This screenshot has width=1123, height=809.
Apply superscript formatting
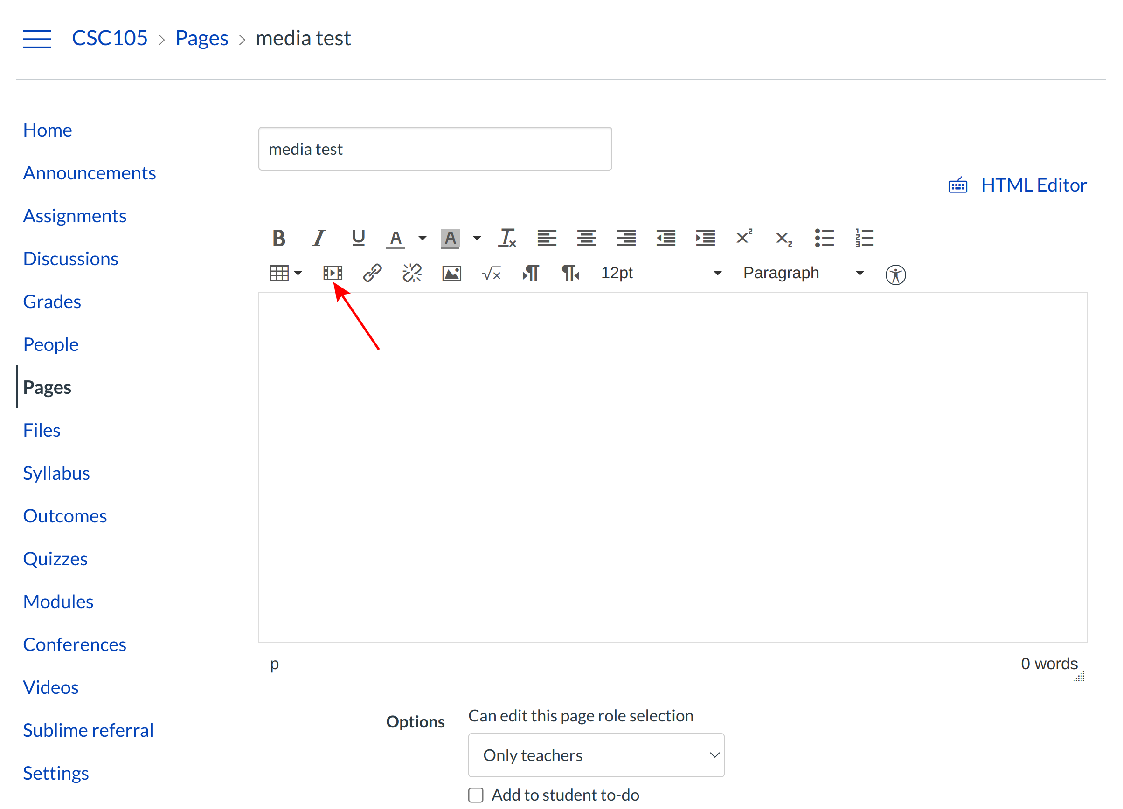coord(744,238)
